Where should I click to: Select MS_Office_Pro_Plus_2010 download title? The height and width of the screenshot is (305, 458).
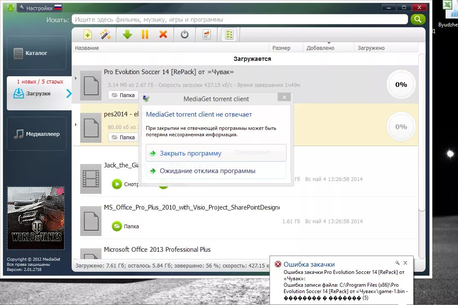tap(191, 207)
